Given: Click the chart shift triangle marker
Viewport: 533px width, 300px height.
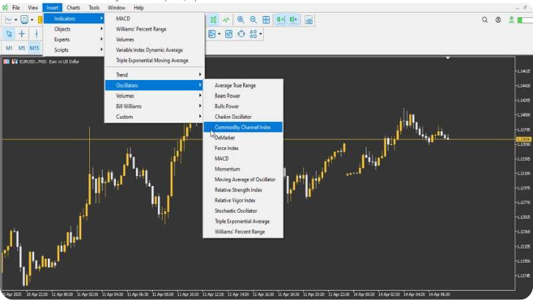Looking at the screenshot, I should pyautogui.click(x=448, y=58).
